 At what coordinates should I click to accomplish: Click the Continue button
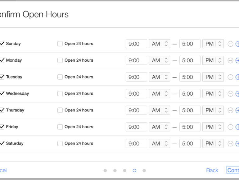coord(233,170)
